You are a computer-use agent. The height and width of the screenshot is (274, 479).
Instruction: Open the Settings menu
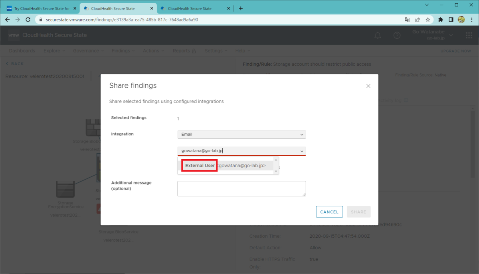[216, 51]
